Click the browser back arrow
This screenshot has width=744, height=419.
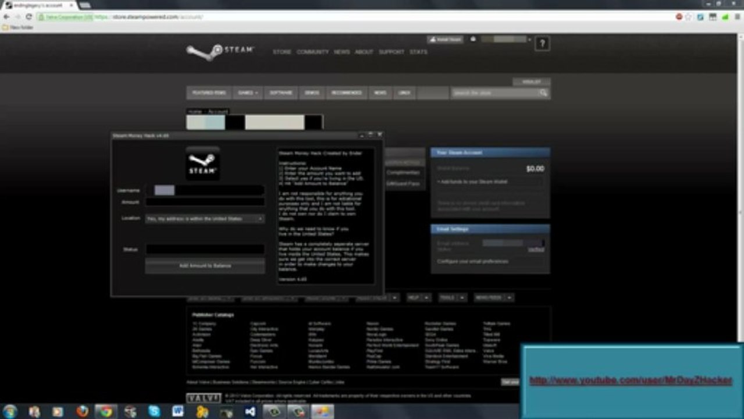pyautogui.click(x=6, y=17)
